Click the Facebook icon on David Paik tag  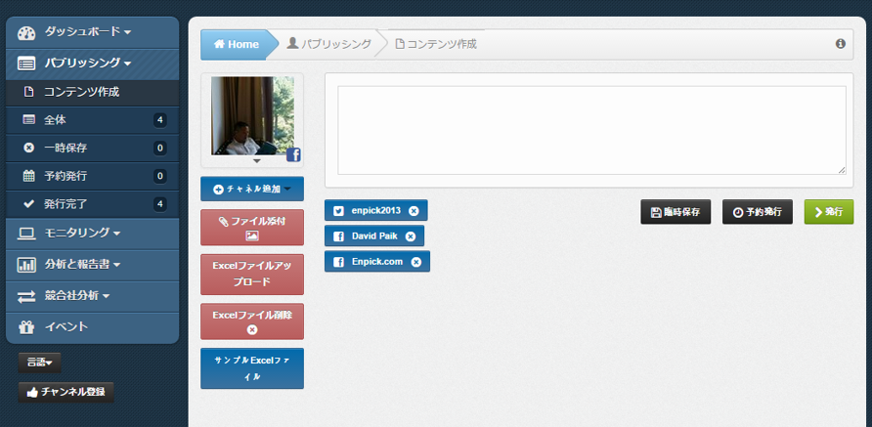pos(338,236)
